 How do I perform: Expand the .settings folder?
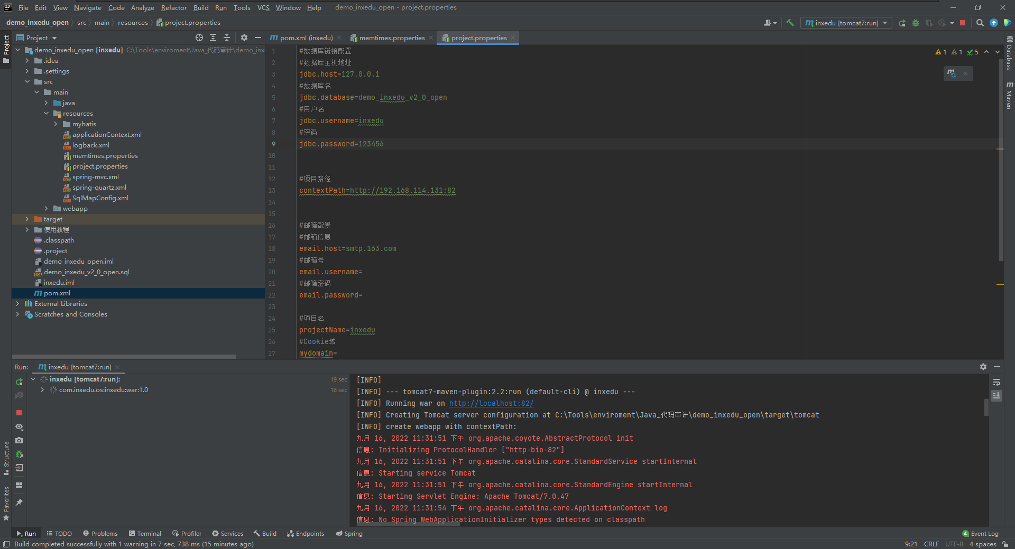click(27, 71)
